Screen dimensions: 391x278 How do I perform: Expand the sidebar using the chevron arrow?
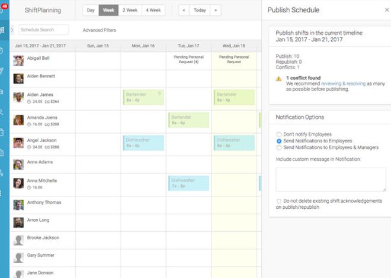13,30
